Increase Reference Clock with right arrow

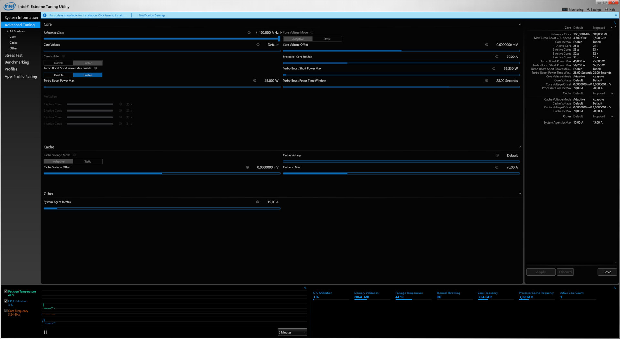coord(281,33)
